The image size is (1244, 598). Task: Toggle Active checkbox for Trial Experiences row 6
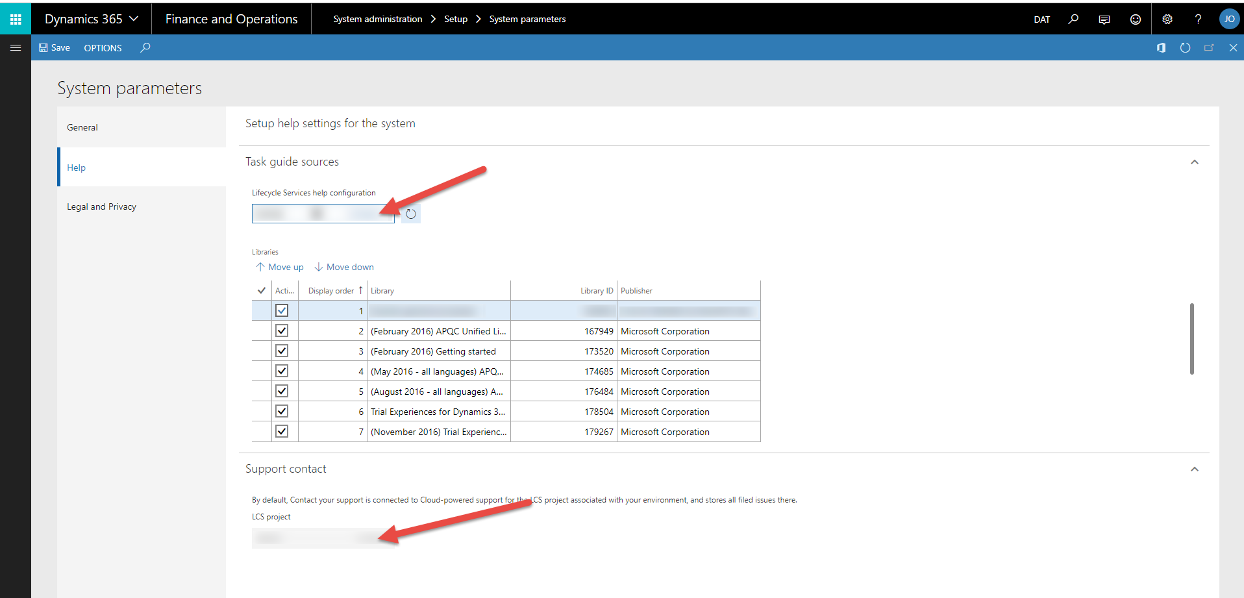click(x=282, y=412)
